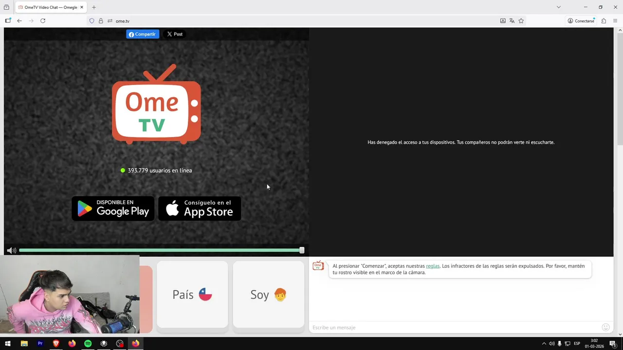Switch to the active Firefox taskbar window

(x=135, y=344)
